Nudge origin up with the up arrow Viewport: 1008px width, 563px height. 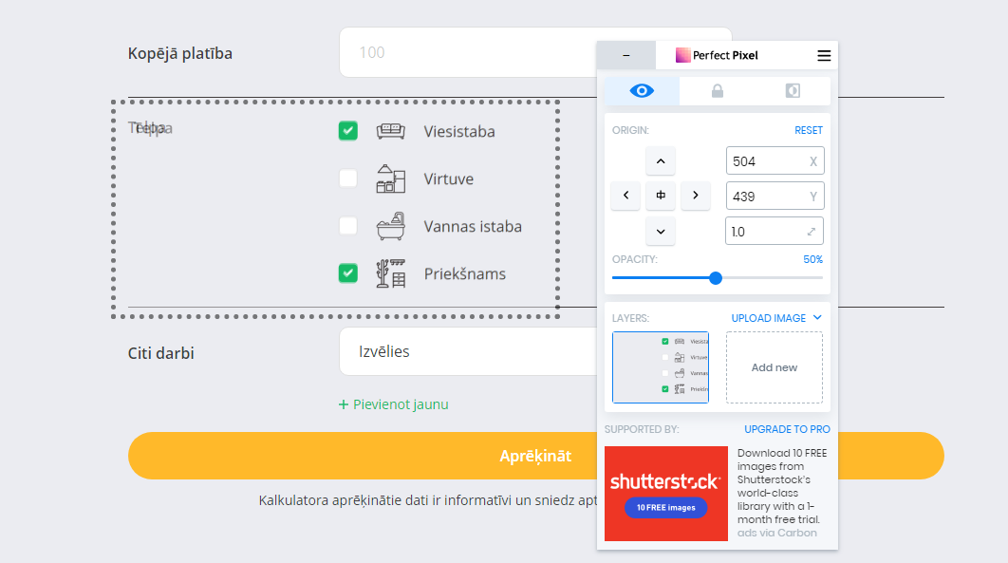[660, 160]
